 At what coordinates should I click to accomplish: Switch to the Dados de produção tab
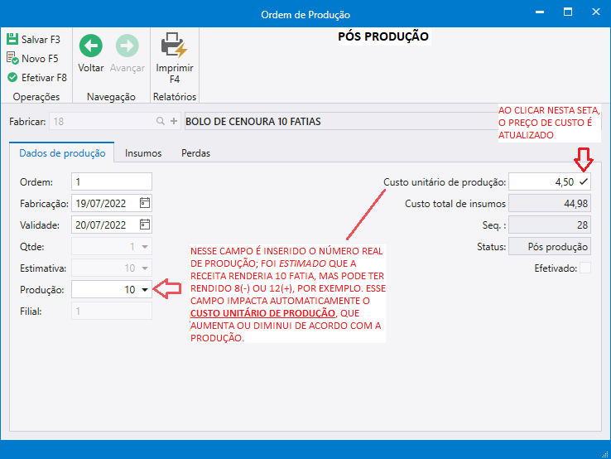pyautogui.click(x=62, y=153)
